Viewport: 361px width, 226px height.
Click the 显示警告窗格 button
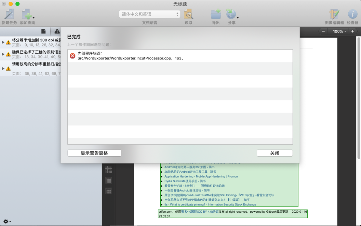(x=94, y=153)
